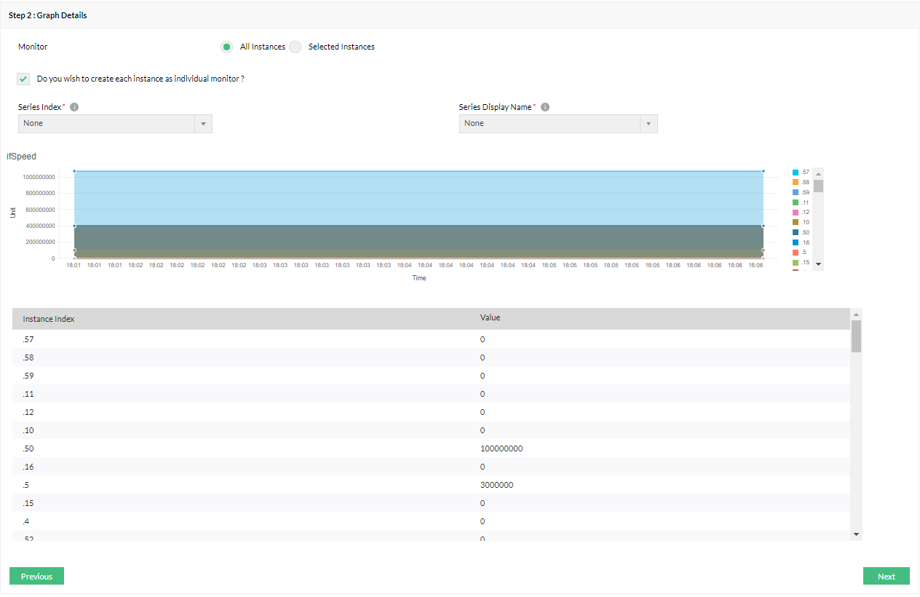920x597 pixels.
Task: Click the info icon beside Series Display Name
Action: 545,107
